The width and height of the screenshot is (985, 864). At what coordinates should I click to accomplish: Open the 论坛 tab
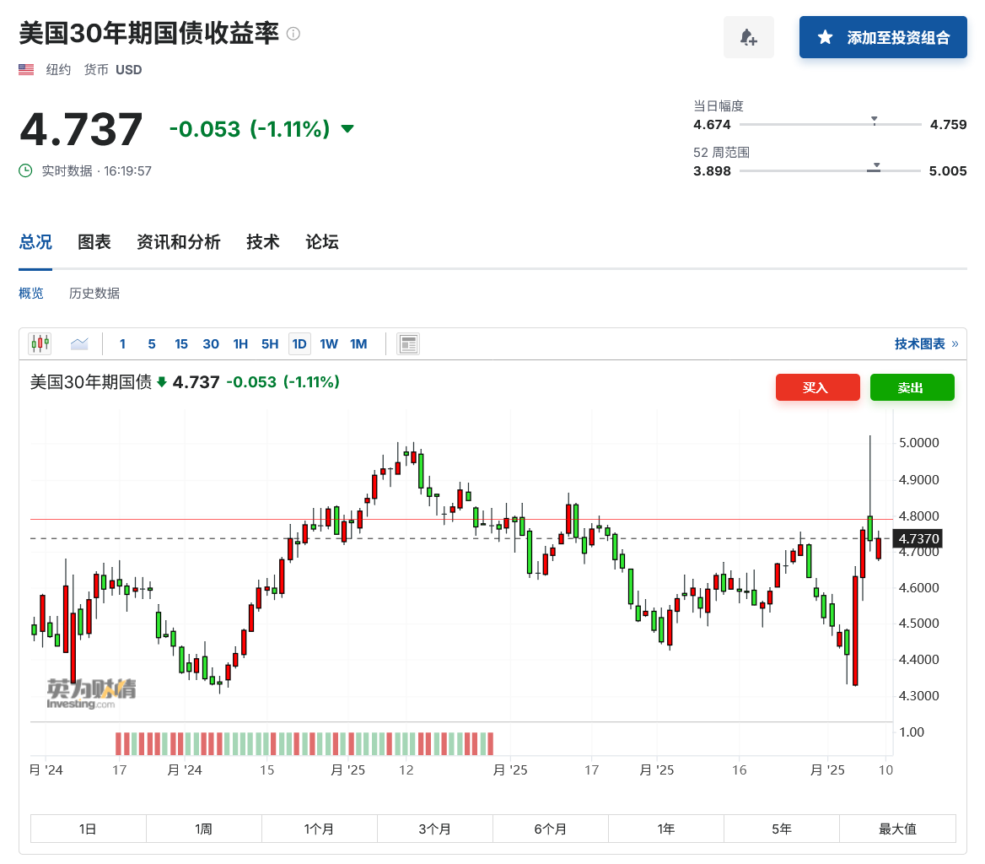click(x=322, y=242)
